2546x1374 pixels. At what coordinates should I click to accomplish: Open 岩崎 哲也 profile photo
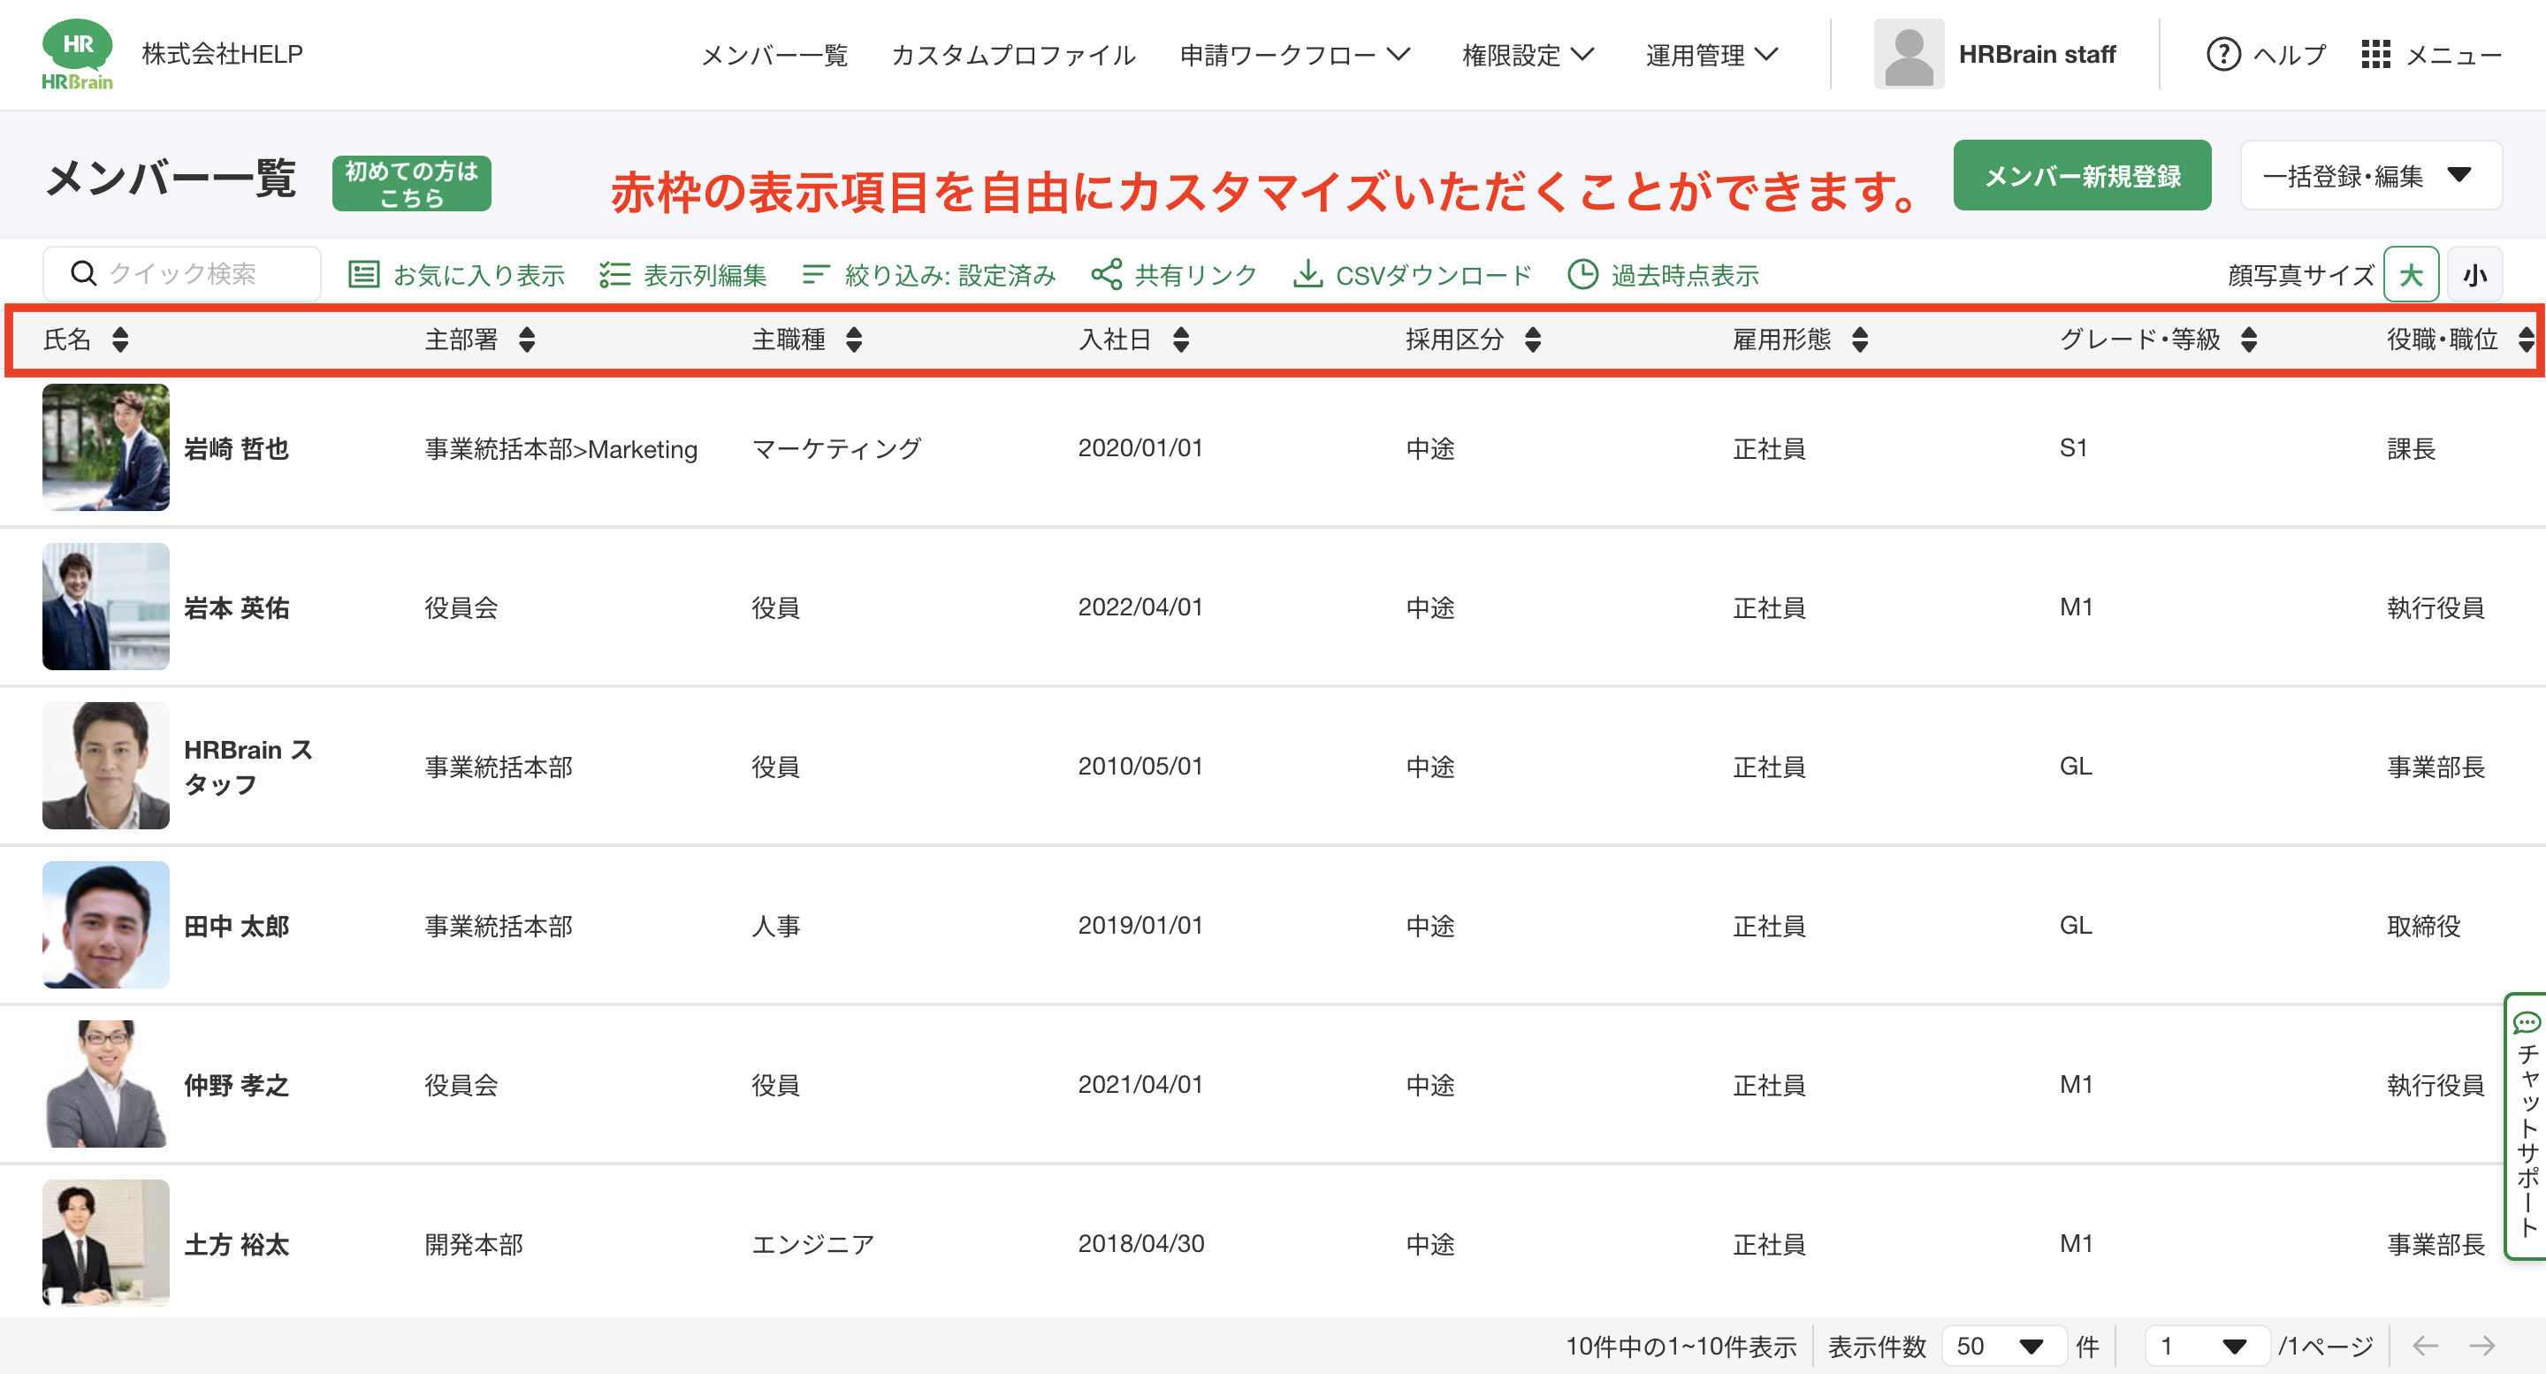tap(106, 447)
